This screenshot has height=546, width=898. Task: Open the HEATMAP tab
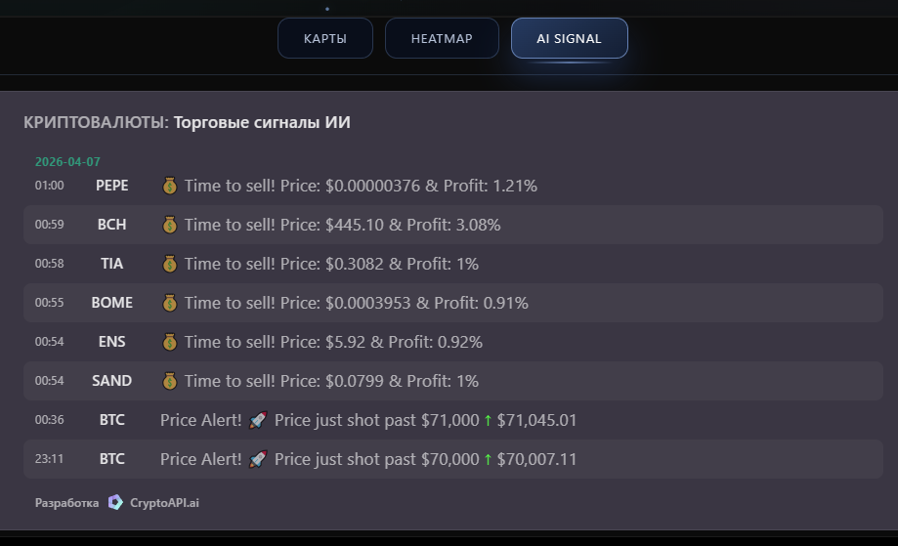click(x=442, y=39)
